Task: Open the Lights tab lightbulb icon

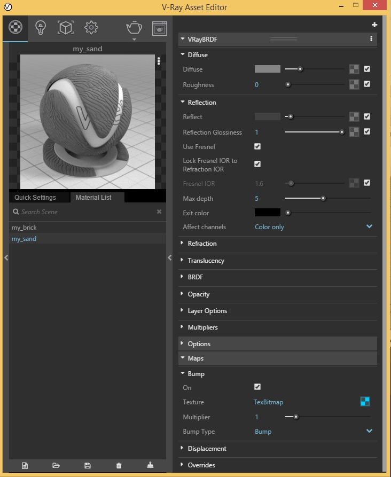Action: pyautogui.click(x=41, y=28)
